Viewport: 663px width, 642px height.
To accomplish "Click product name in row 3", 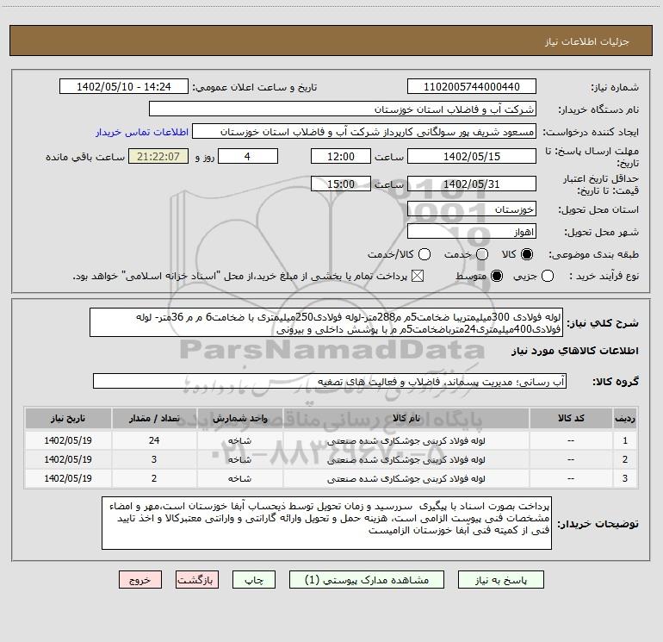I will tap(406, 478).
